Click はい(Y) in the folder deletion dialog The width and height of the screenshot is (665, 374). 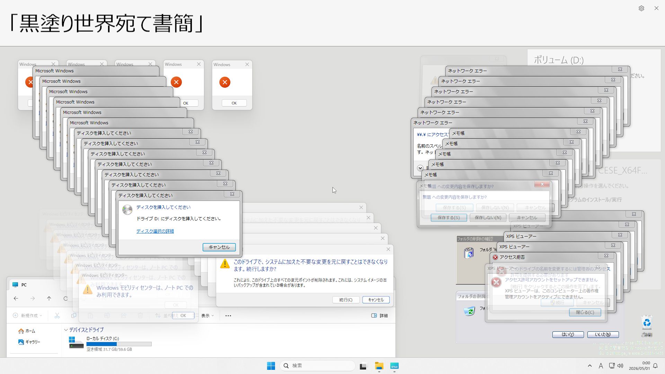(568, 335)
